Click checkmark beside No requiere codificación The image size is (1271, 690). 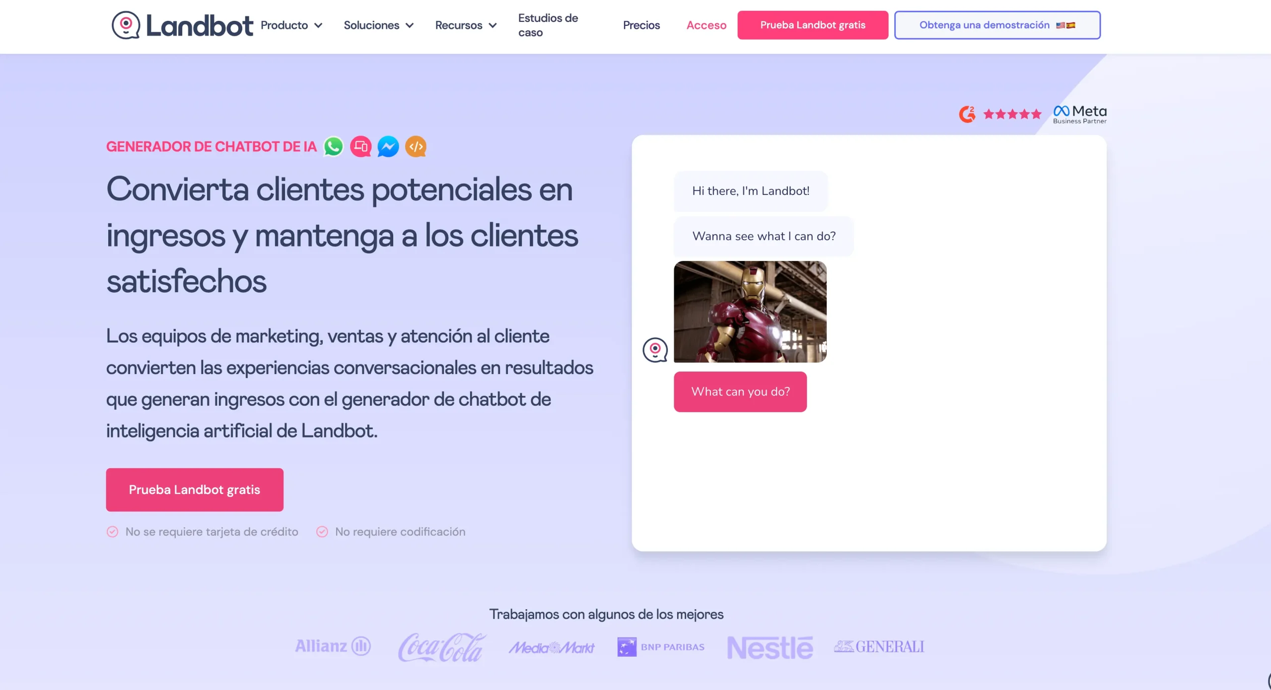point(322,532)
